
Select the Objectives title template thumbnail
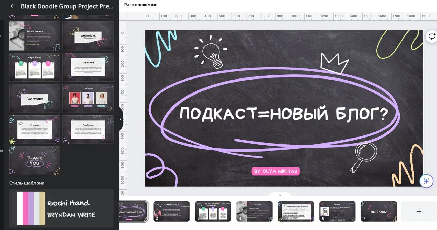pyautogui.click(x=88, y=36)
